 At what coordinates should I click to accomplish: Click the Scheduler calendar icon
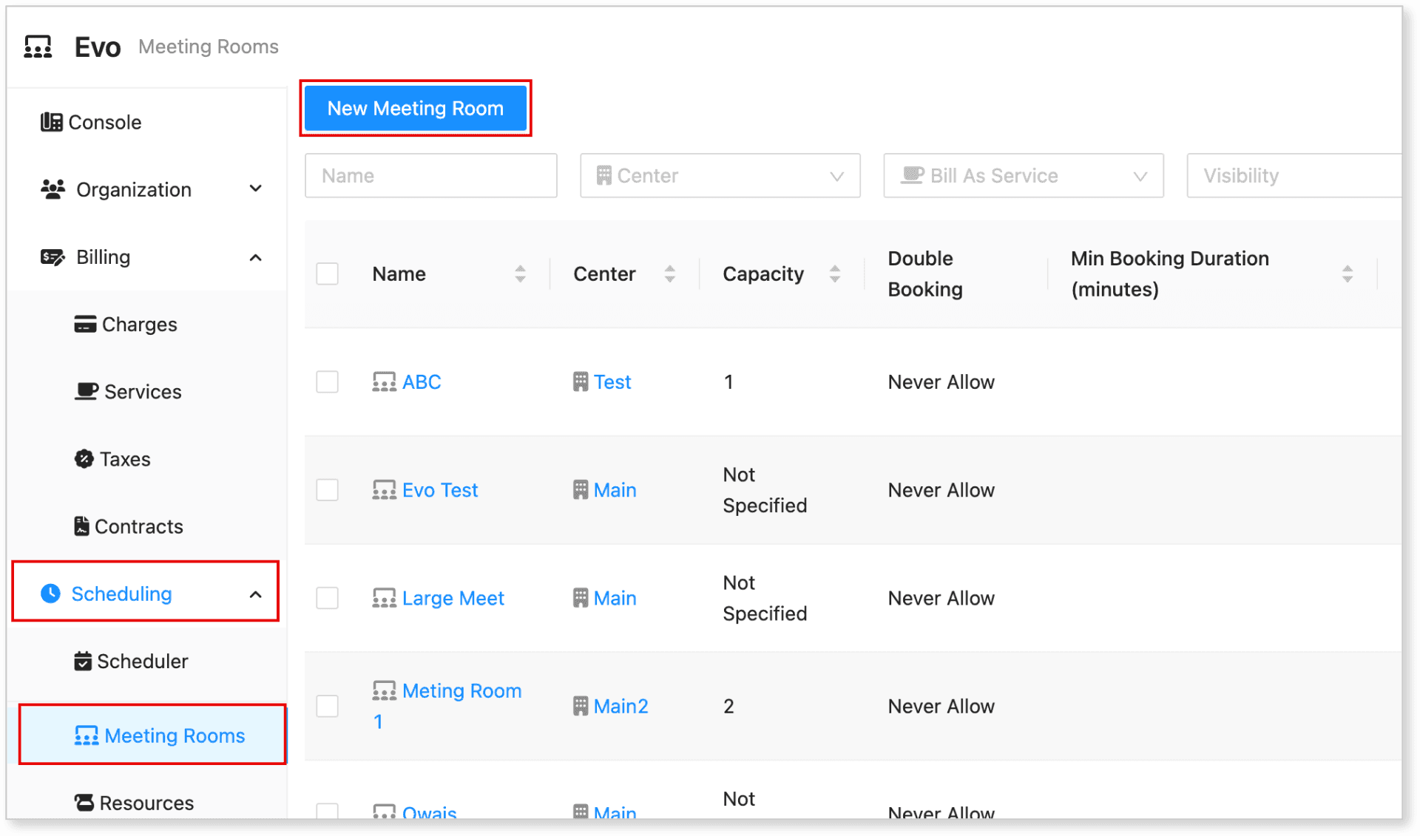tap(83, 661)
